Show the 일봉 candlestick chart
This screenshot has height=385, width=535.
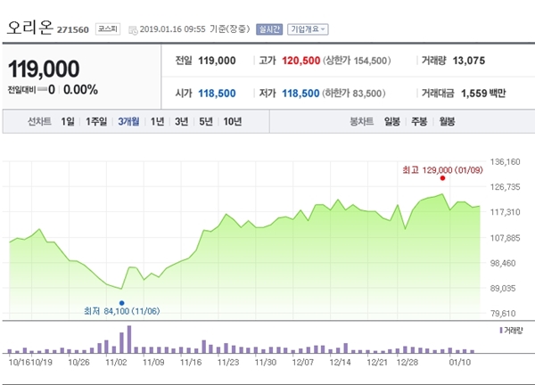pyautogui.click(x=392, y=121)
